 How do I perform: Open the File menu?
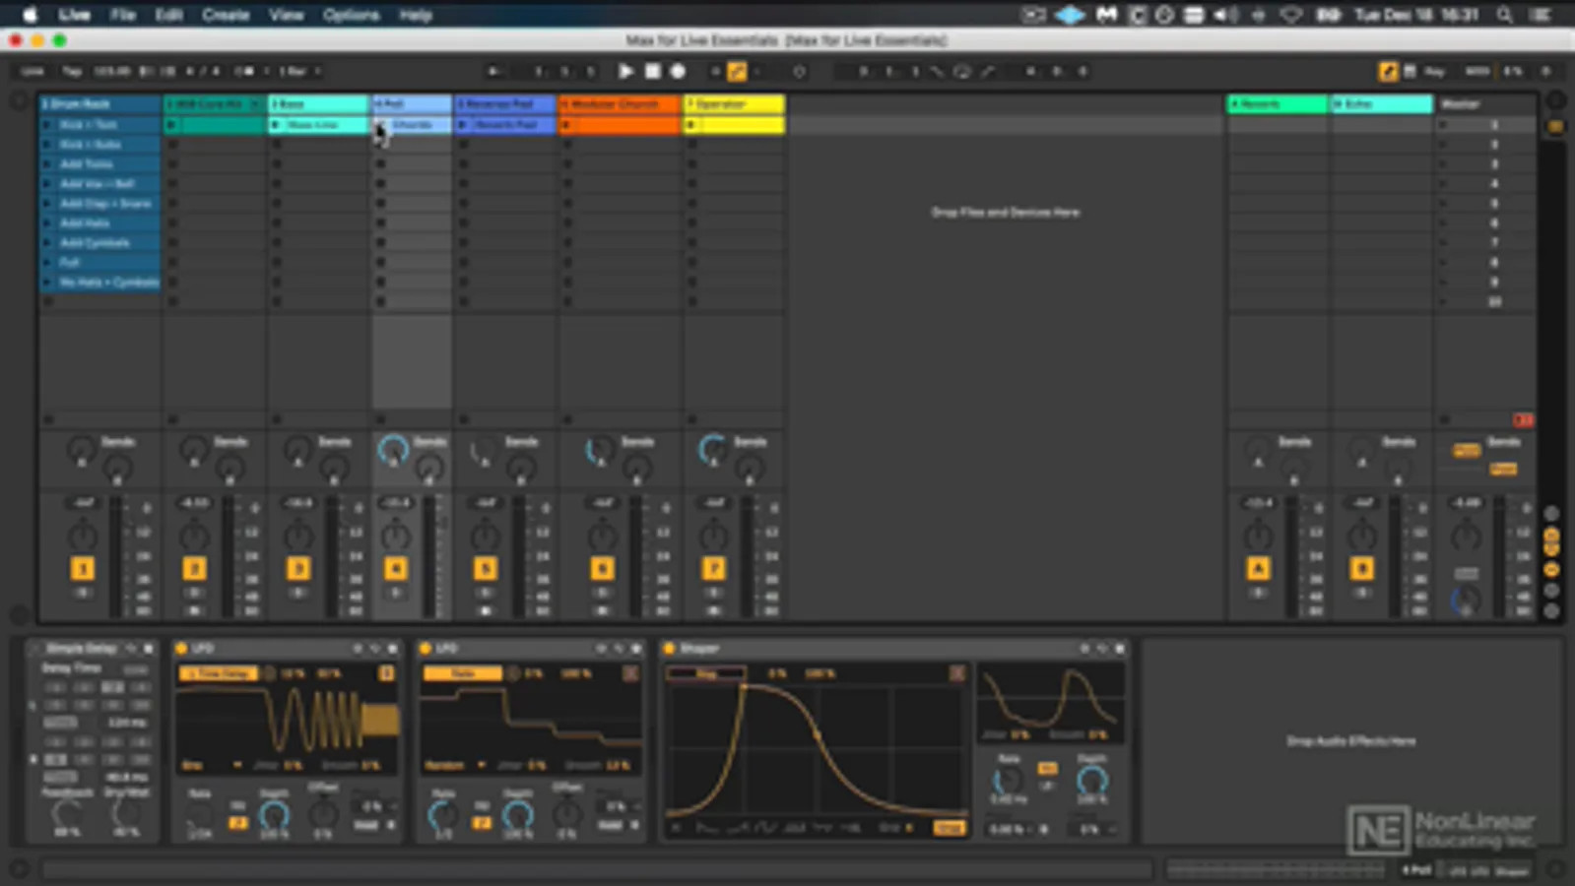122,15
